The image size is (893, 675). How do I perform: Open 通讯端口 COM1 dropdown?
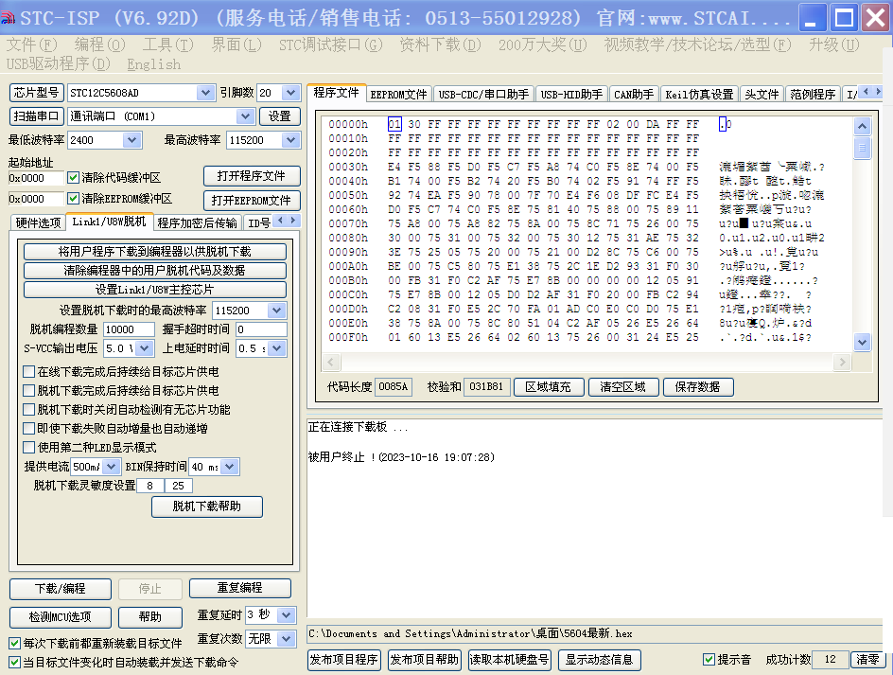click(x=245, y=116)
